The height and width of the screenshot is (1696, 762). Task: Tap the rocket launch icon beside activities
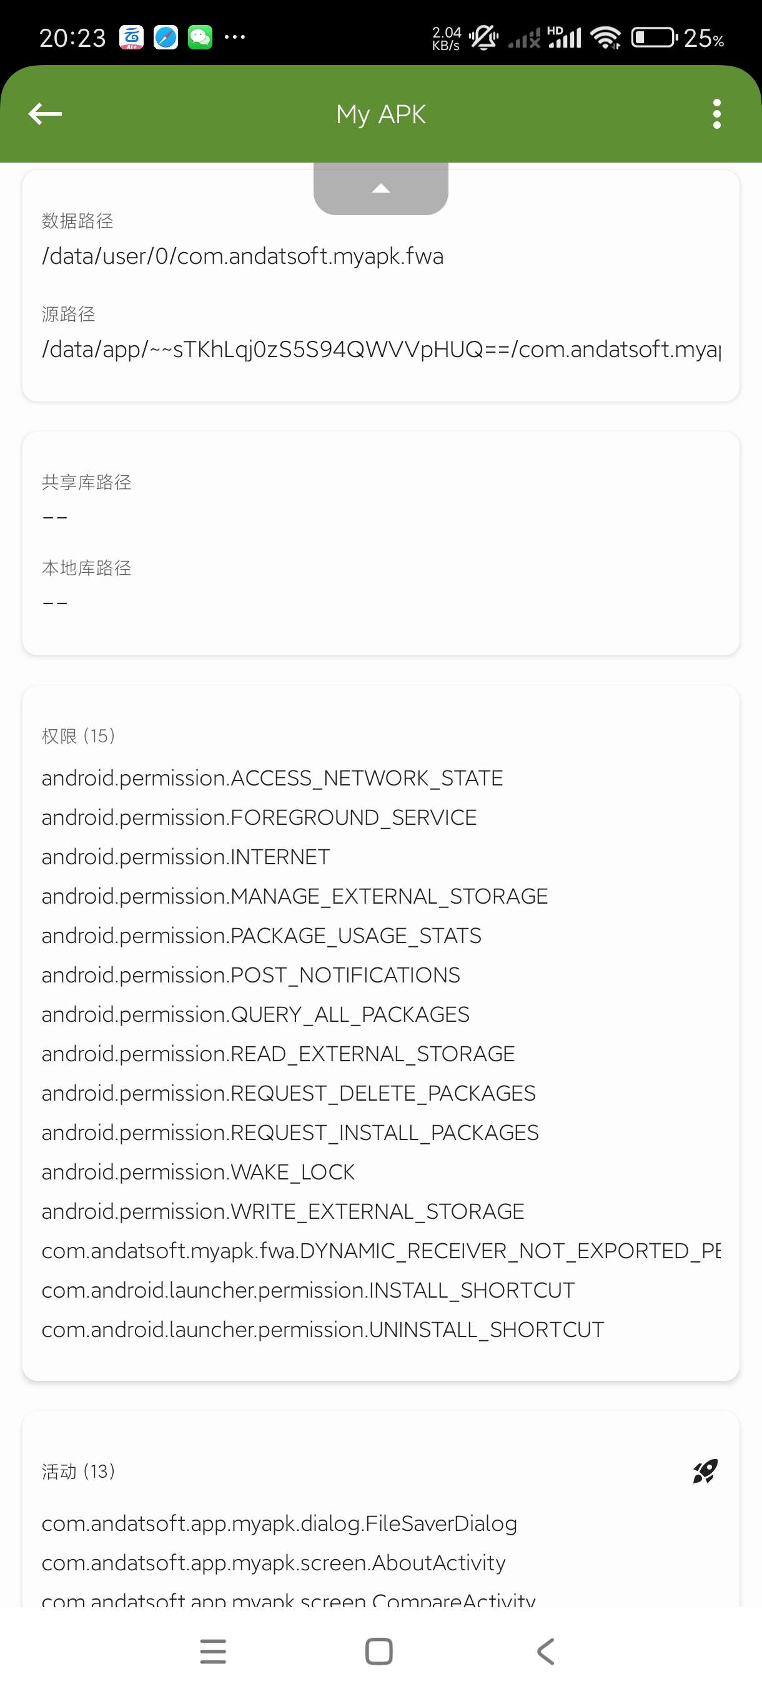(x=705, y=1471)
